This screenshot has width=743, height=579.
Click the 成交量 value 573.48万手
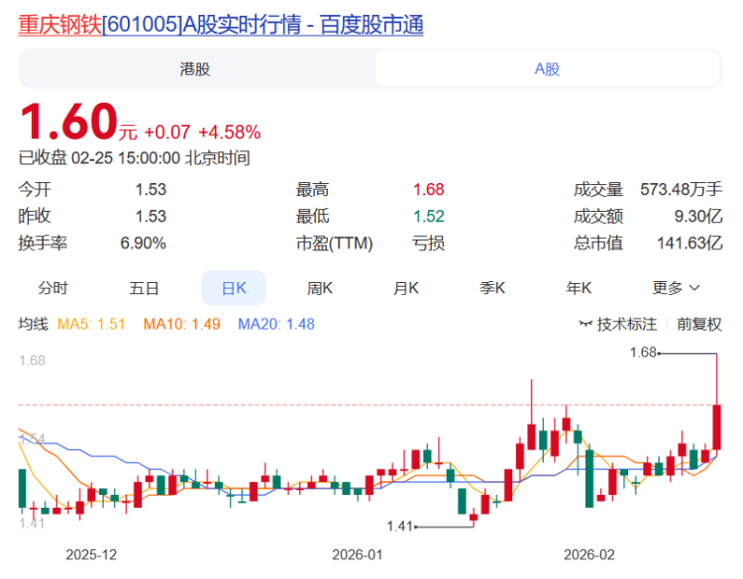pos(681,190)
